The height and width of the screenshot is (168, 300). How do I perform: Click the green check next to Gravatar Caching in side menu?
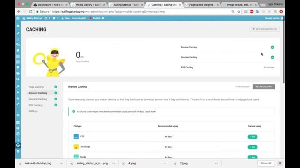[x=56, y=99]
